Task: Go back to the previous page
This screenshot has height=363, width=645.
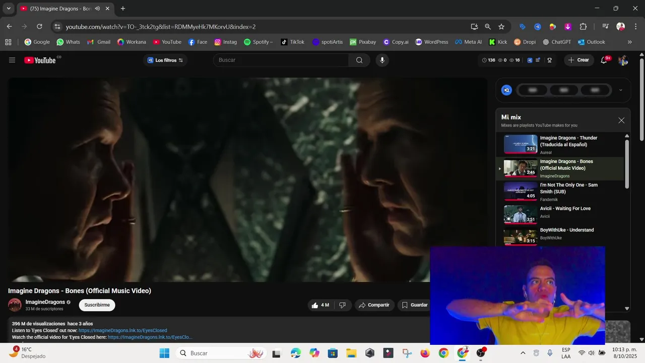Action: coord(9,27)
